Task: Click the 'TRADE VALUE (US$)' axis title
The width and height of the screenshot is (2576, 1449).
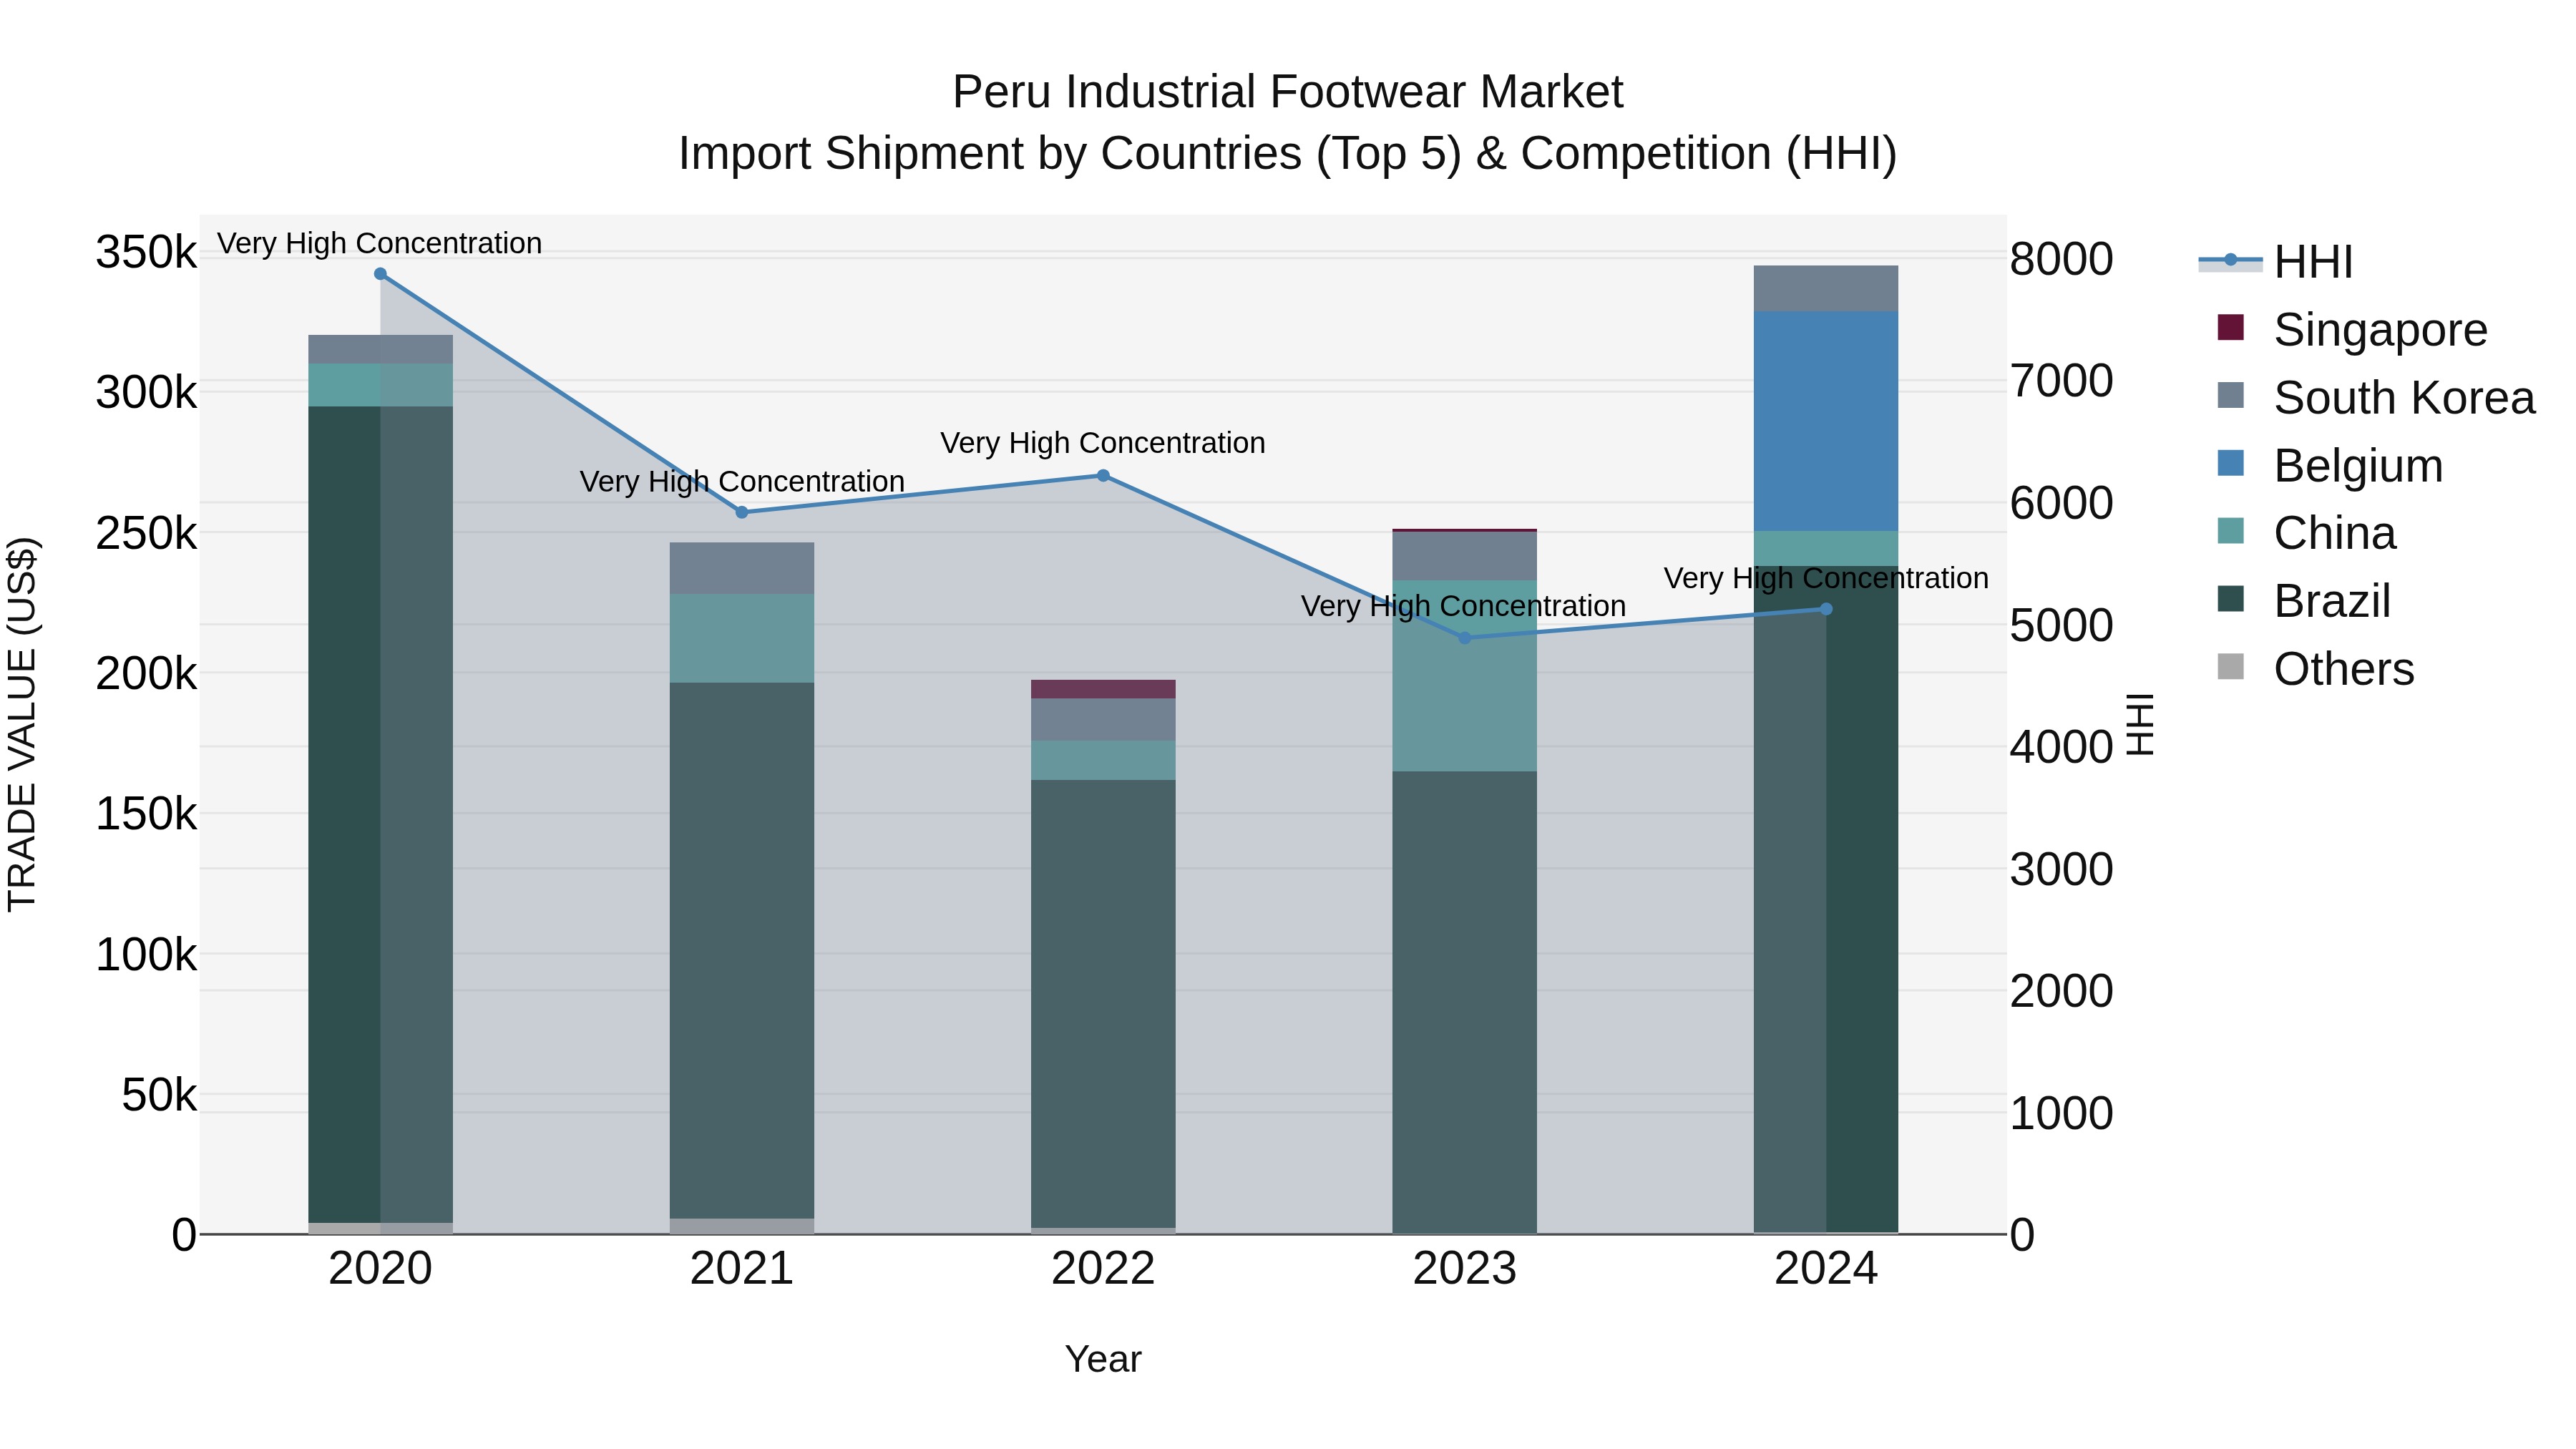Action: (22, 724)
